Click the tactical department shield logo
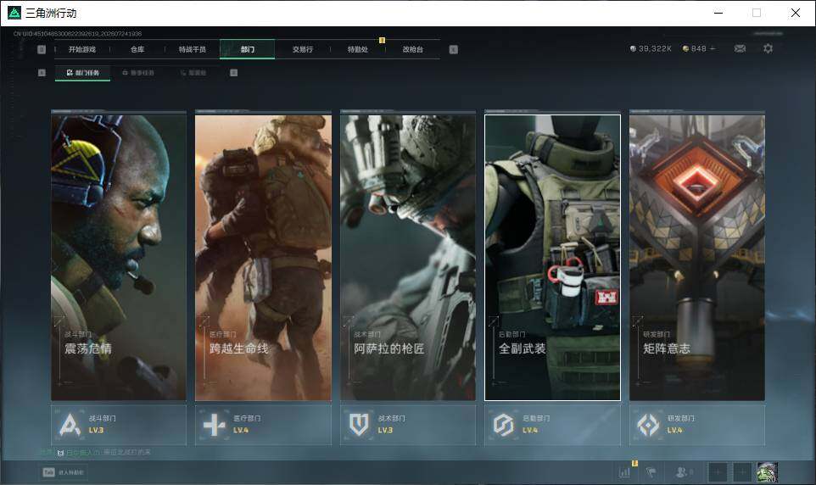The height and width of the screenshot is (485, 816). 359,425
